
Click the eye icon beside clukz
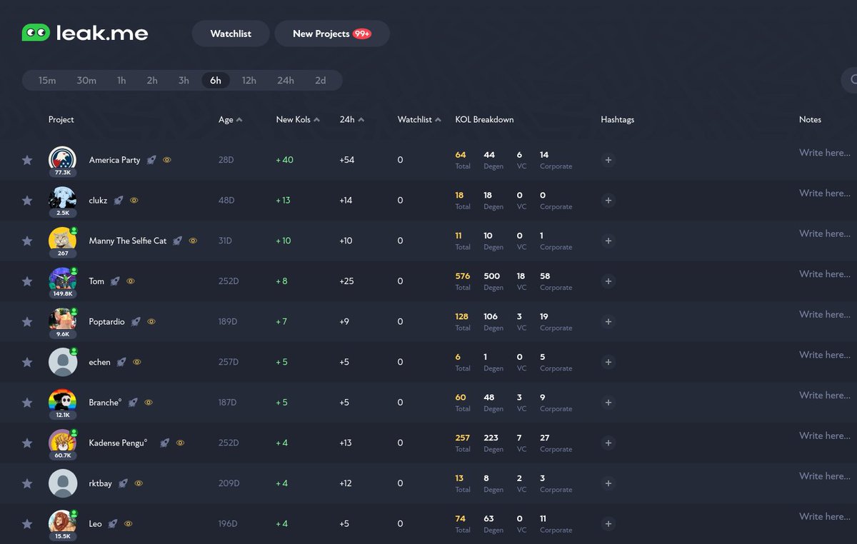pyautogui.click(x=133, y=201)
